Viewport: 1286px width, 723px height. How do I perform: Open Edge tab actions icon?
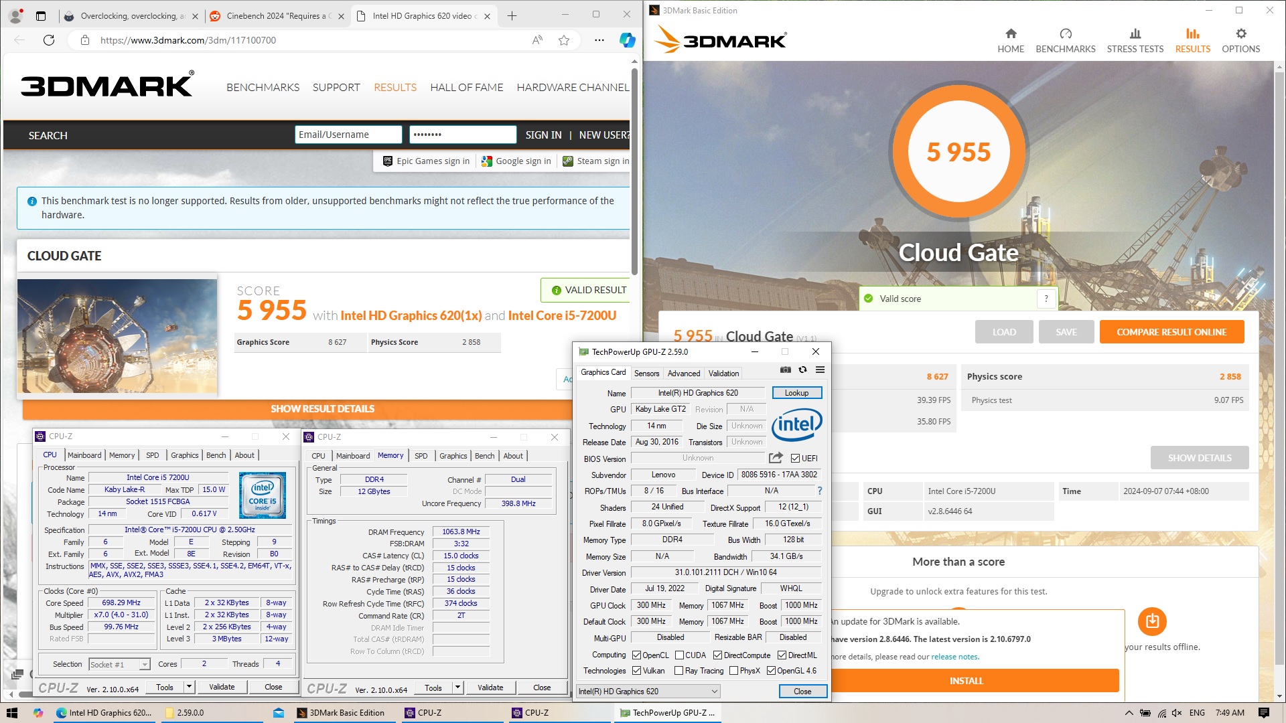41,16
